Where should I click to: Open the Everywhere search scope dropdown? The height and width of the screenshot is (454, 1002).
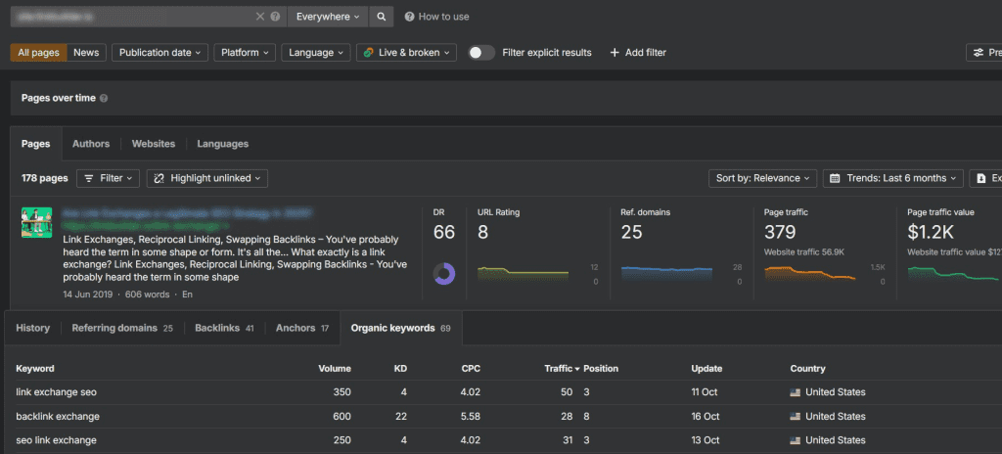(x=329, y=17)
